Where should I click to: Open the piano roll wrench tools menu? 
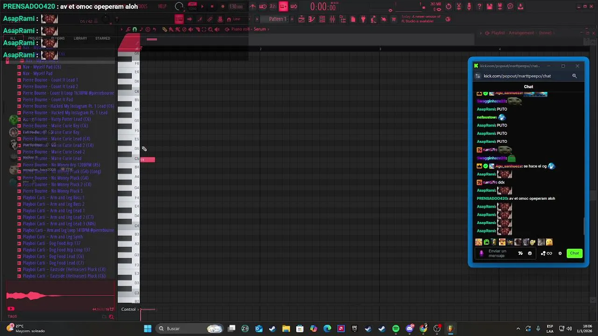tap(128, 29)
